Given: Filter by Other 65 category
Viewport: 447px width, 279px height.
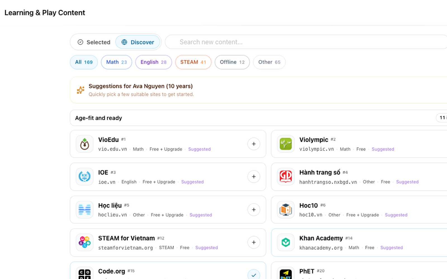Looking at the screenshot, I should coord(269,62).
